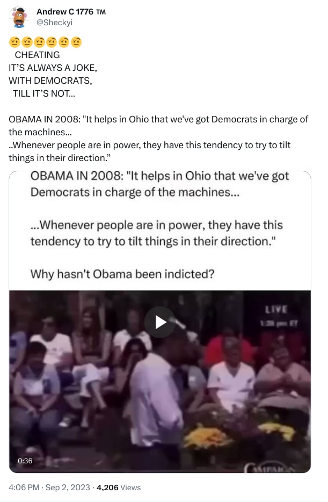View the 4,206 Views count
The height and width of the screenshot is (502, 328).
click(119, 488)
